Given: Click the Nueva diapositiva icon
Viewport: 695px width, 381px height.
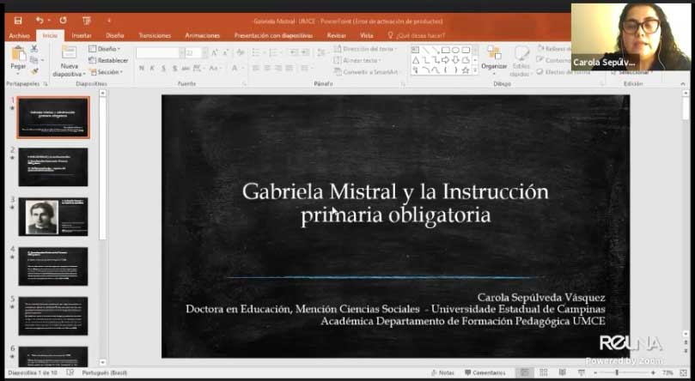Looking at the screenshot, I should (x=69, y=57).
